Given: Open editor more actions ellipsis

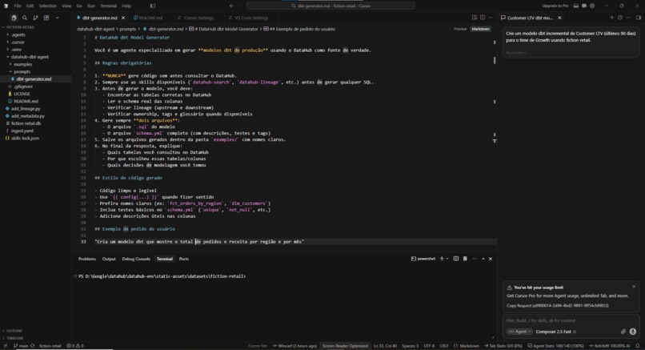Looking at the screenshot, I should tap(491, 18).
